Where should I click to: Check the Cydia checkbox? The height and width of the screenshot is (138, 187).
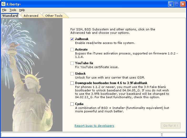click(72, 104)
